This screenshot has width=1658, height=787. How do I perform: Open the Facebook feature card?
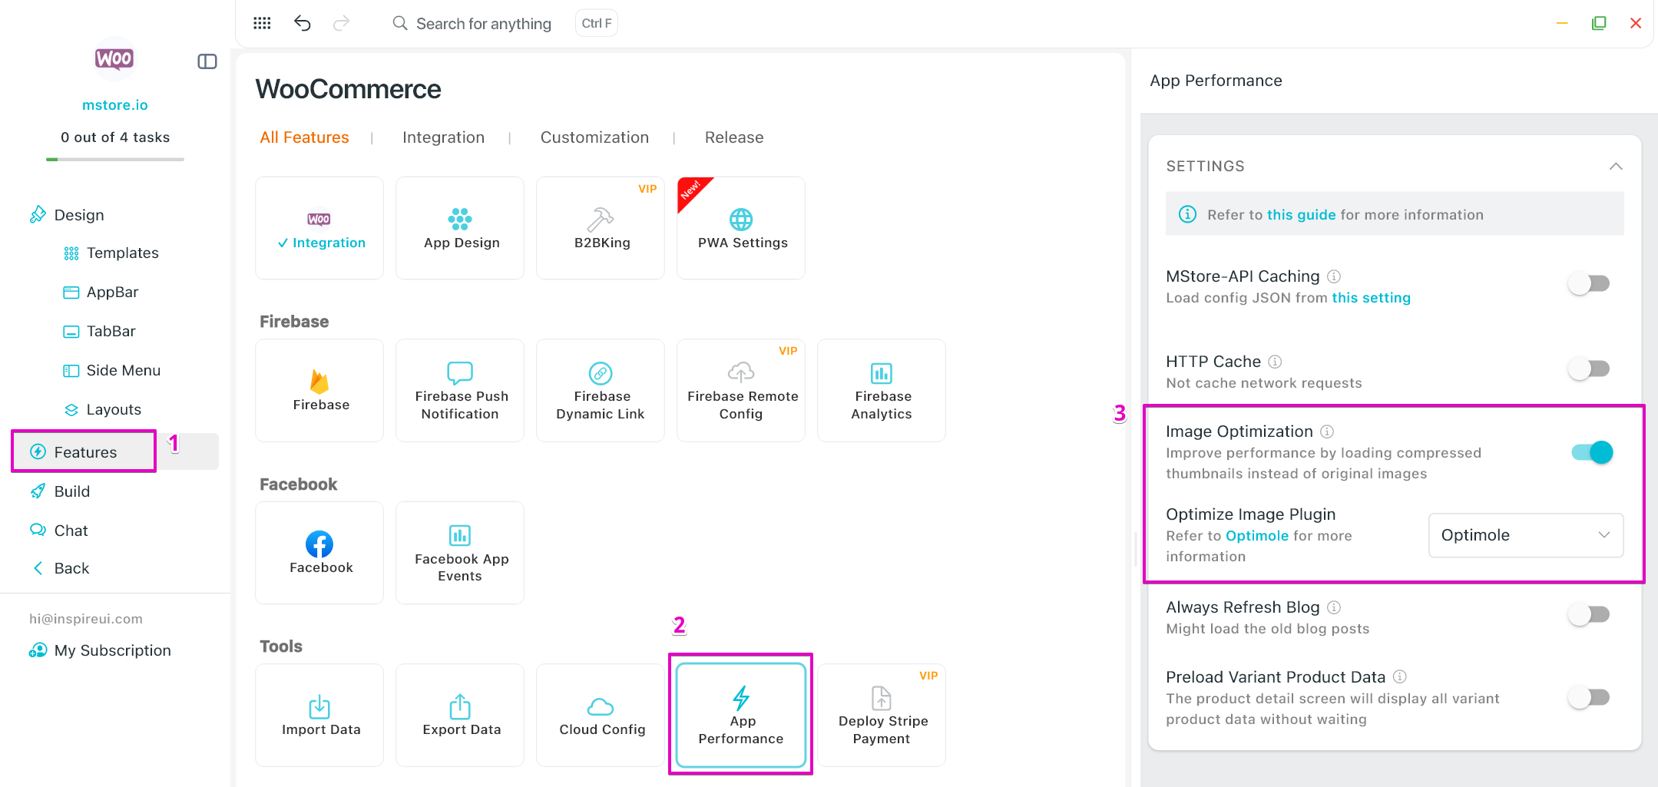tap(320, 553)
